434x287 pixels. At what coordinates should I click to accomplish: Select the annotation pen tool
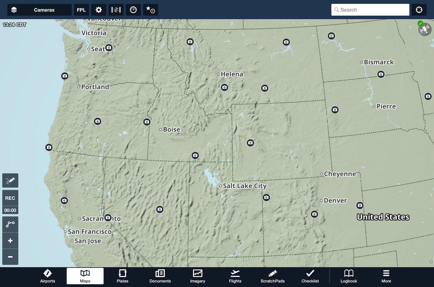tap(10, 181)
